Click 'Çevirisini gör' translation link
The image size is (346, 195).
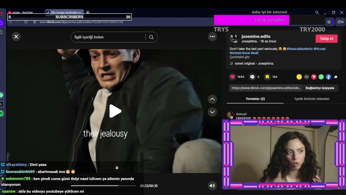239,57
